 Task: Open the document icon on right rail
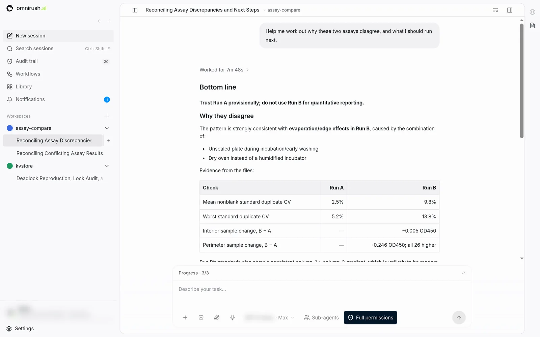533,26
